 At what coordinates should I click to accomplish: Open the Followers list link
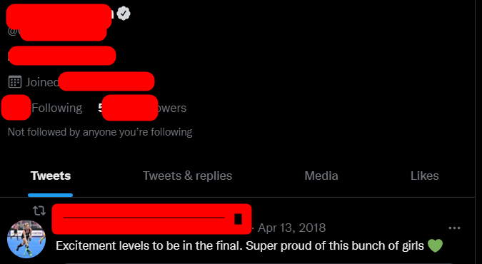[x=142, y=108]
